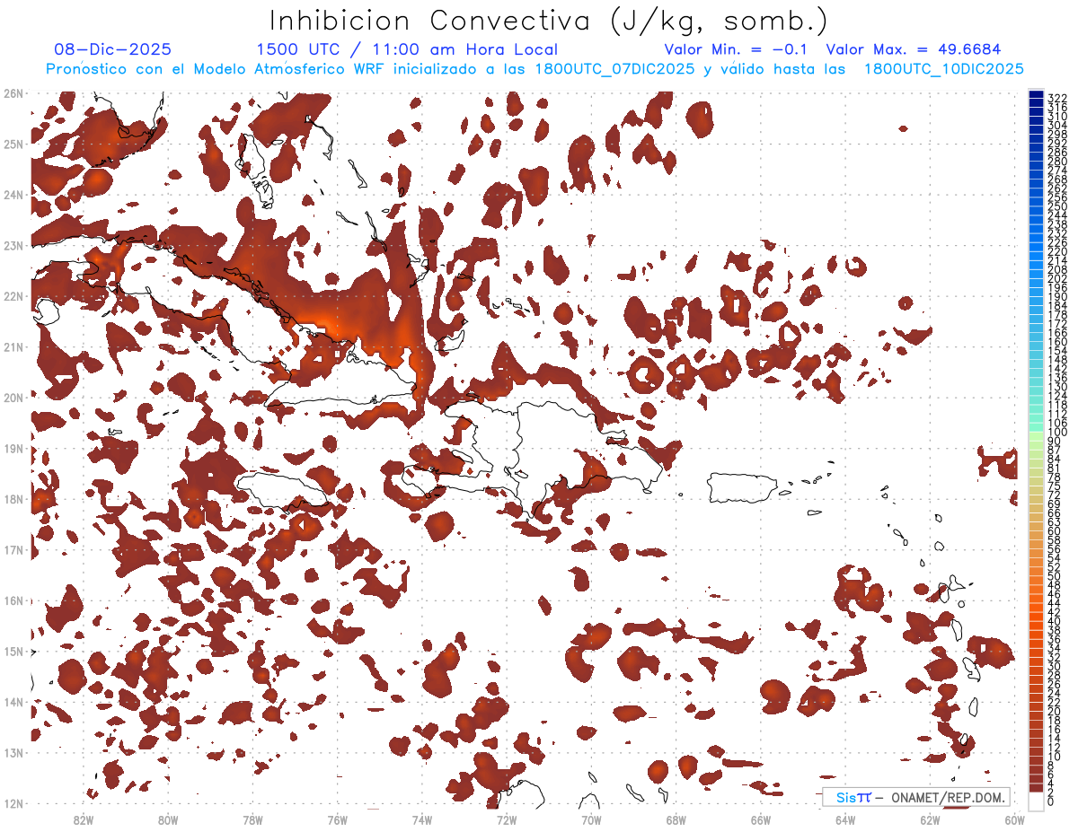Click the '21N' latitude label

coord(13,347)
